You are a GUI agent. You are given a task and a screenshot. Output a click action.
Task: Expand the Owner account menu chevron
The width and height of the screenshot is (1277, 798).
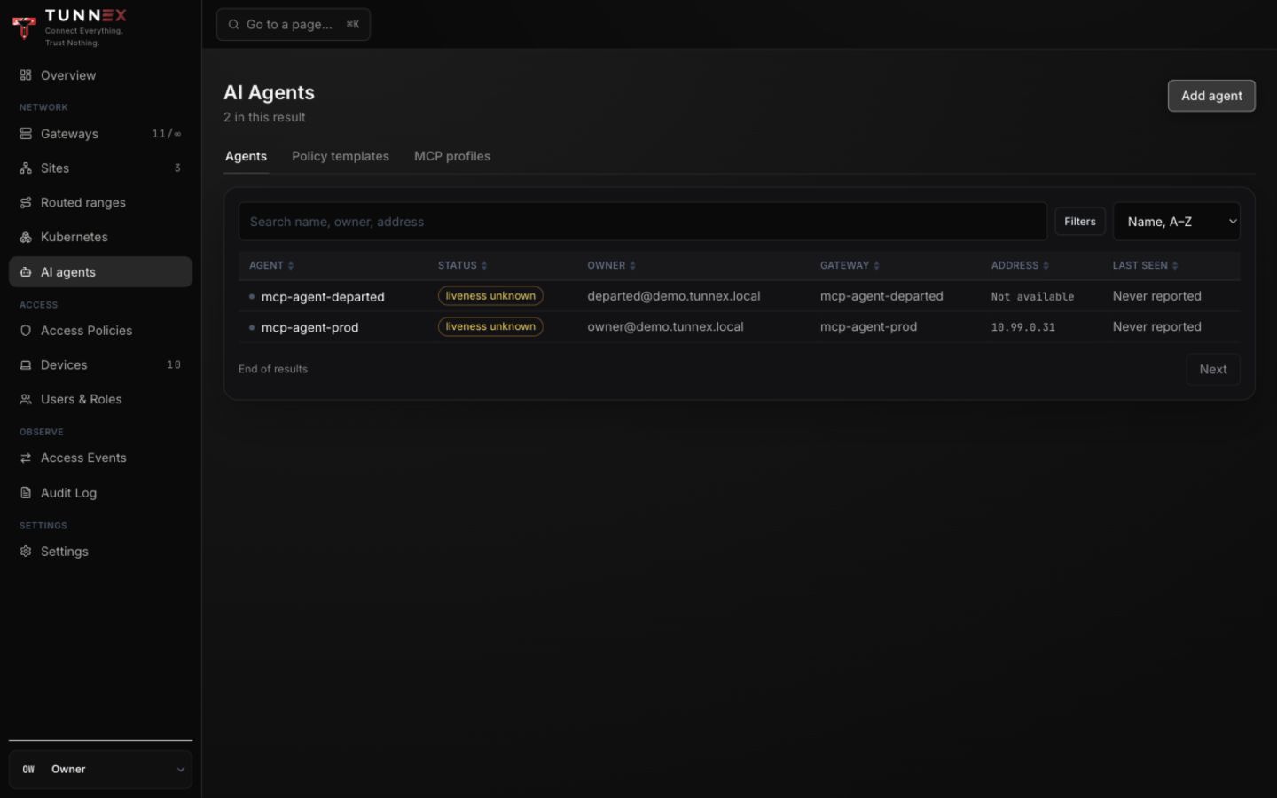(x=180, y=770)
